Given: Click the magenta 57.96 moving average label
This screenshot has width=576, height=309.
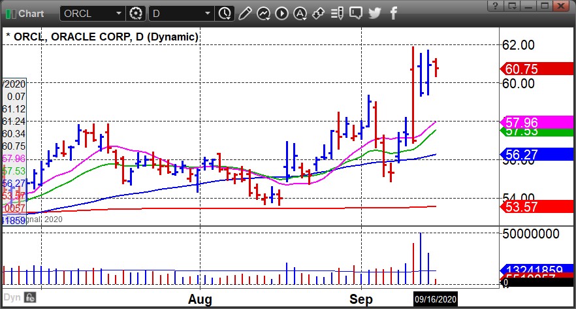Looking at the screenshot, I should [537, 122].
